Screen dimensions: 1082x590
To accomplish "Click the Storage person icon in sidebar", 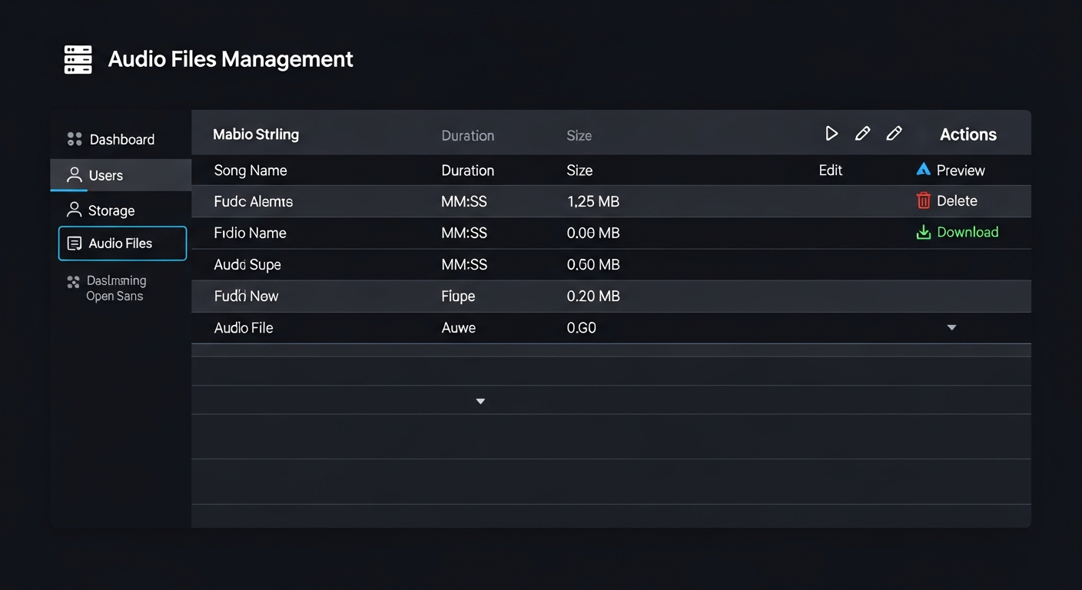I will [75, 210].
